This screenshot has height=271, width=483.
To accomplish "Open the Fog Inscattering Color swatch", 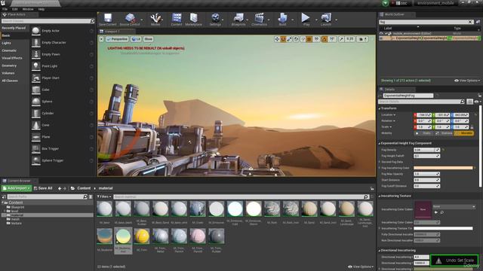I will (443, 168).
